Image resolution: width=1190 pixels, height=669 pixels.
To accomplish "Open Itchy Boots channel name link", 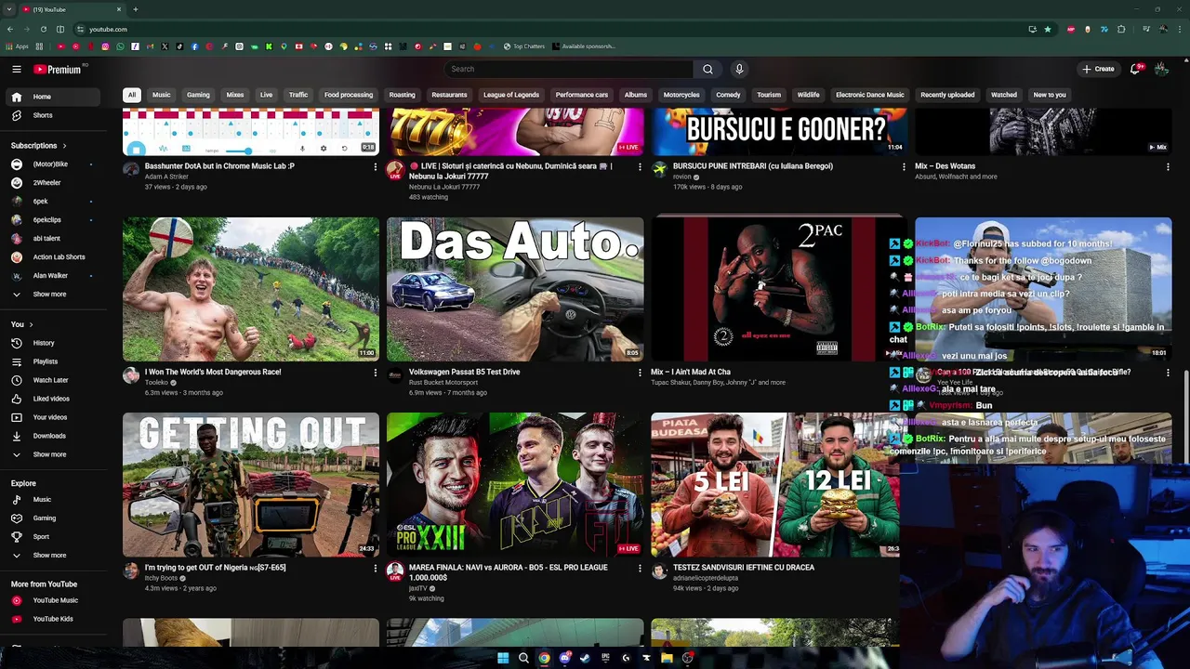I will tap(161, 578).
